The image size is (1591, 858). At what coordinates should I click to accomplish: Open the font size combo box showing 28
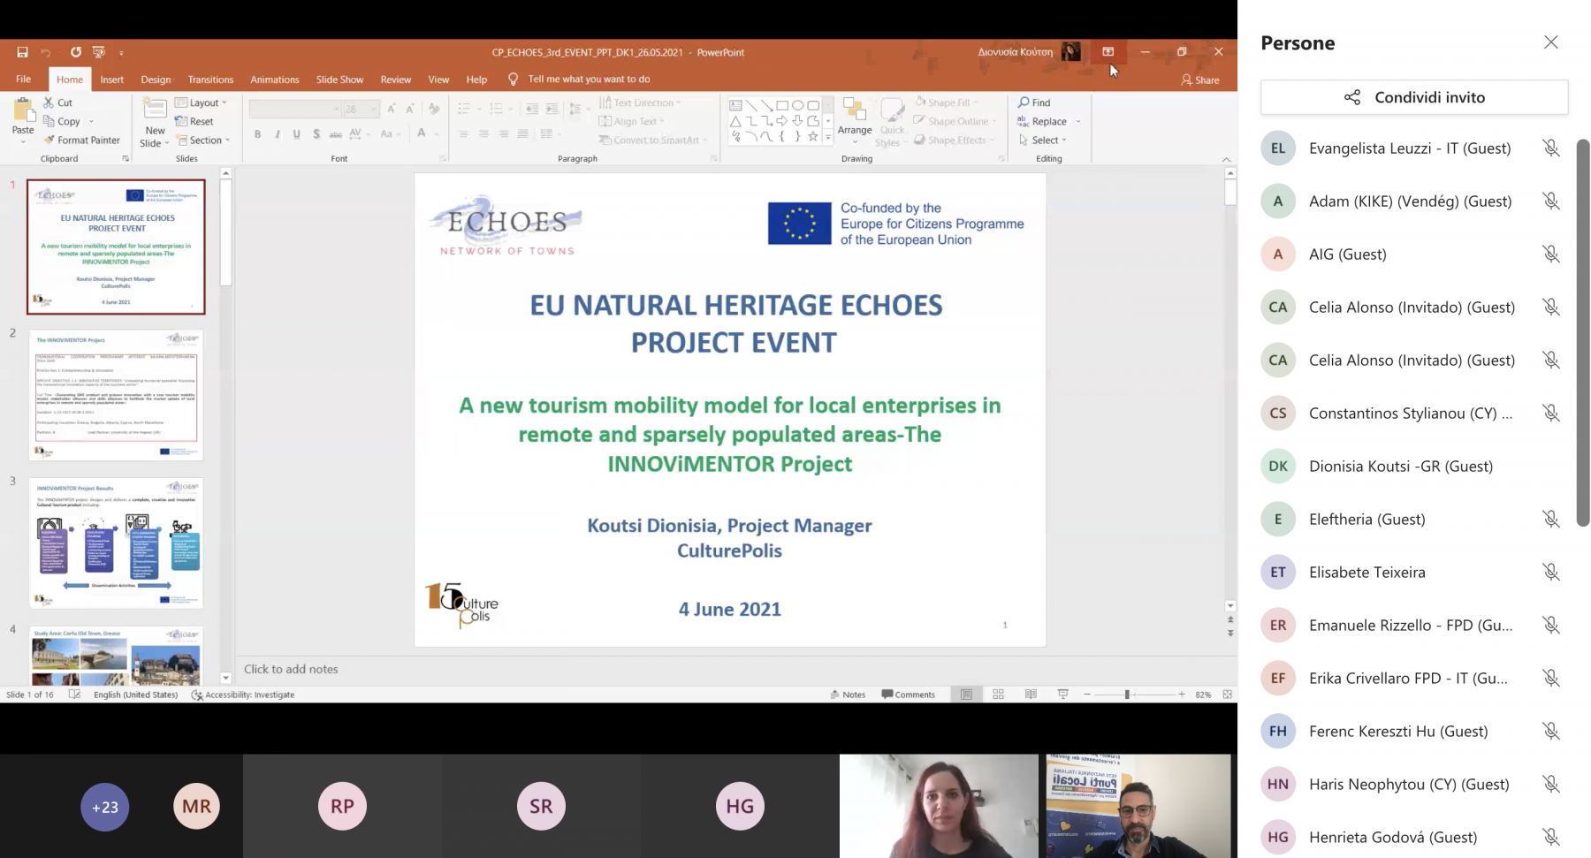pos(362,109)
